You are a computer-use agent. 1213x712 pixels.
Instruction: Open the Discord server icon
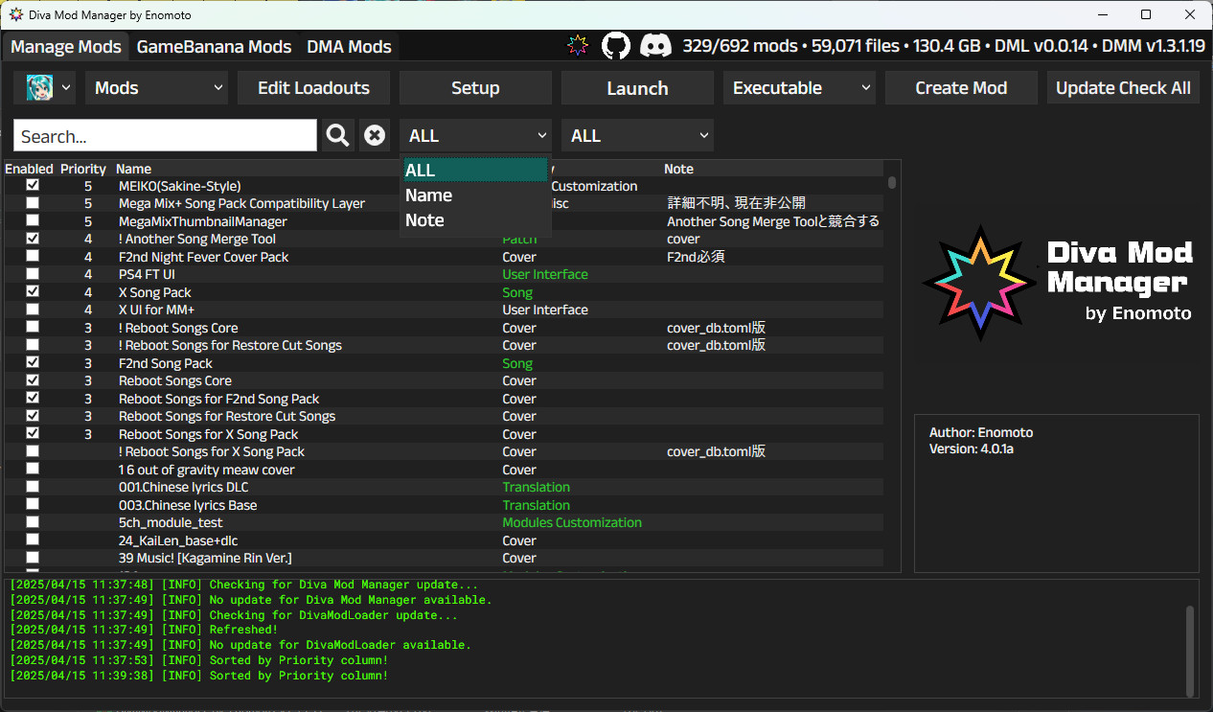tap(656, 45)
